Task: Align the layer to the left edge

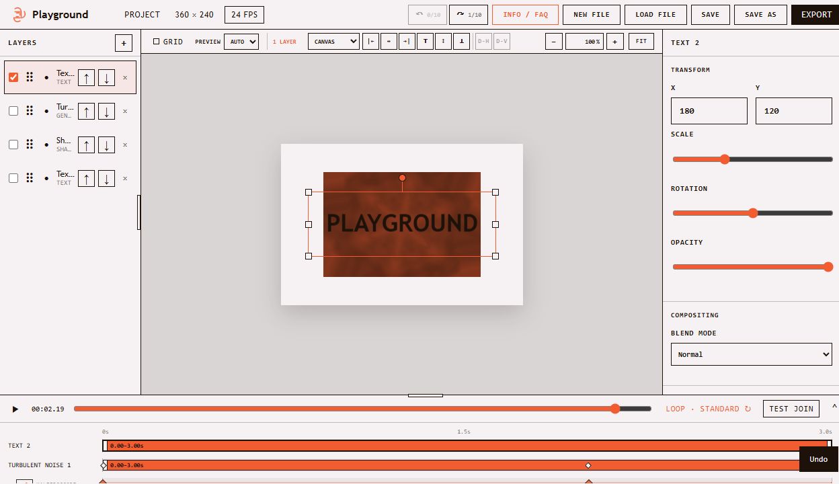Action: pos(370,42)
